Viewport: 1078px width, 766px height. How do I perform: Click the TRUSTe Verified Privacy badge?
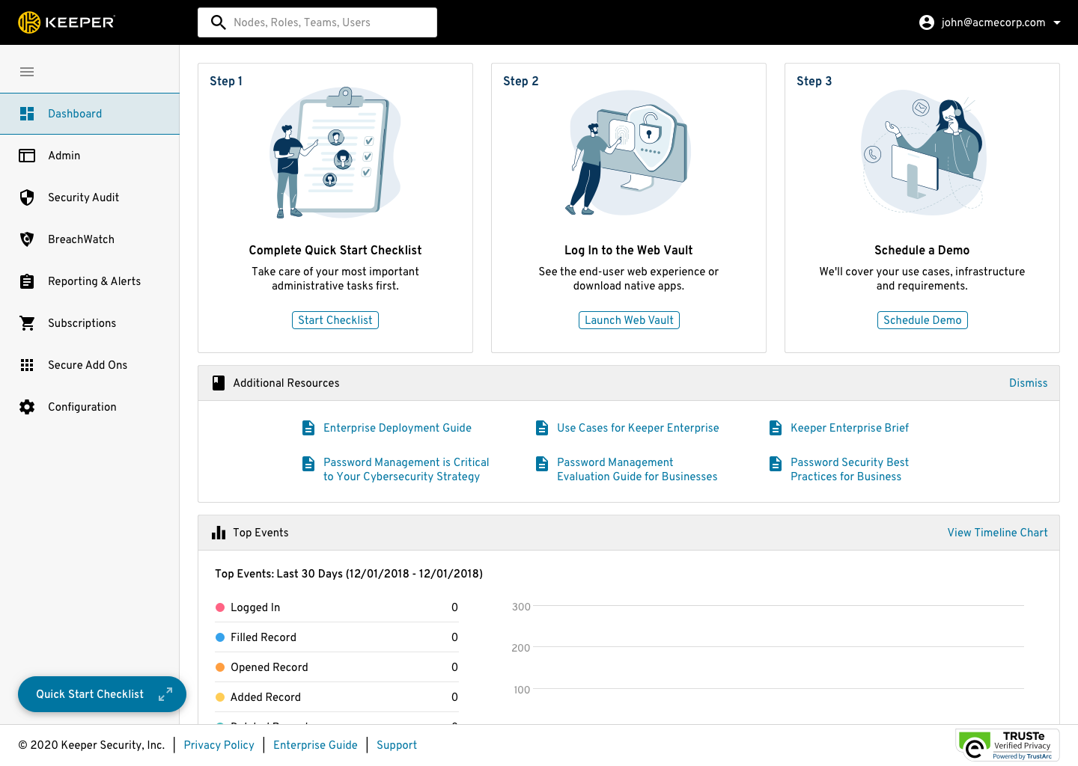tap(1008, 745)
